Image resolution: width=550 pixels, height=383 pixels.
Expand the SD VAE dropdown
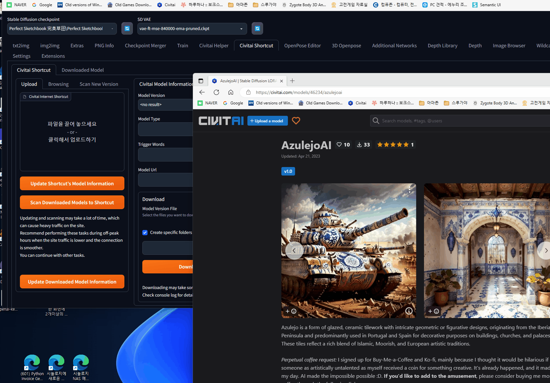pyautogui.click(x=192, y=29)
